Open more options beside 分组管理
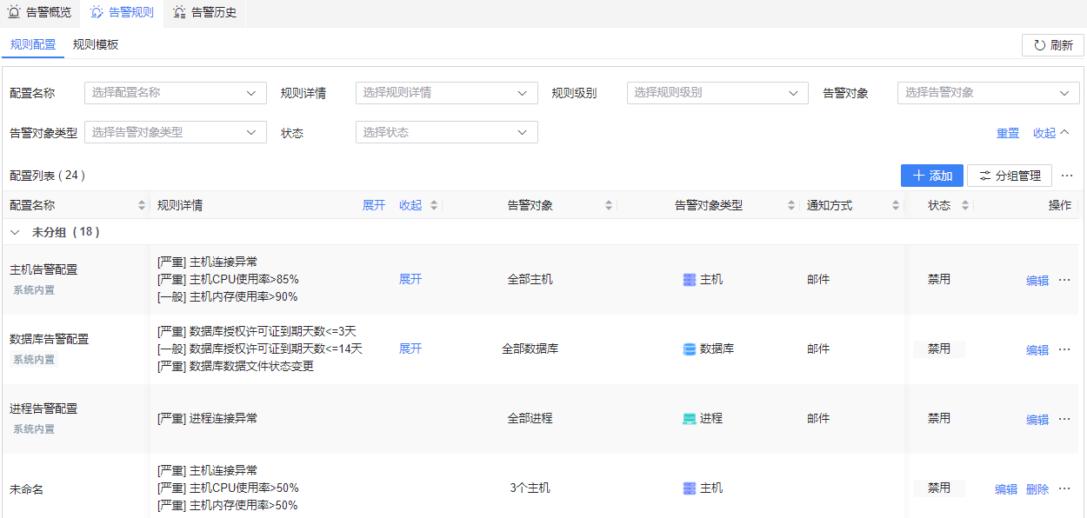 click(1068, 176)
